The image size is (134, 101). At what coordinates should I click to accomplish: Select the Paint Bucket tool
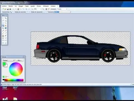3,28
